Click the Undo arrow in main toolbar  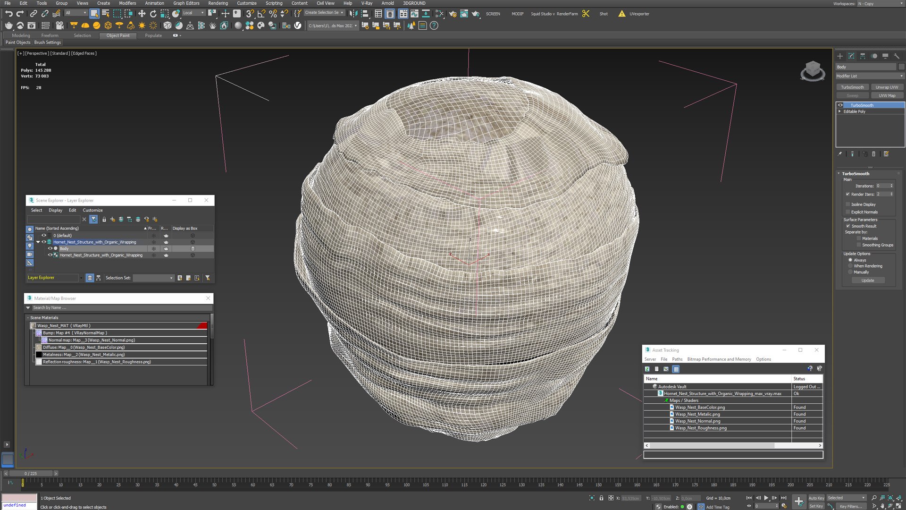[x=8, y=14]
